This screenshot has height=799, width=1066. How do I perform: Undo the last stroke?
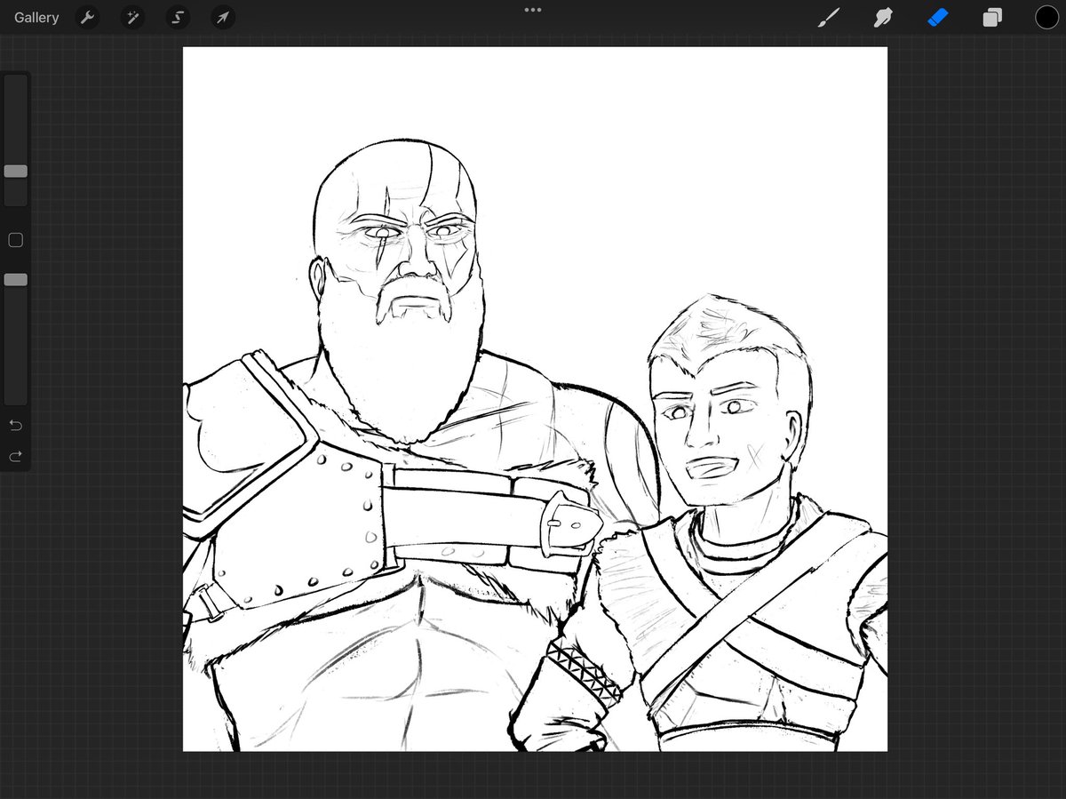click(x=15, y=426)
